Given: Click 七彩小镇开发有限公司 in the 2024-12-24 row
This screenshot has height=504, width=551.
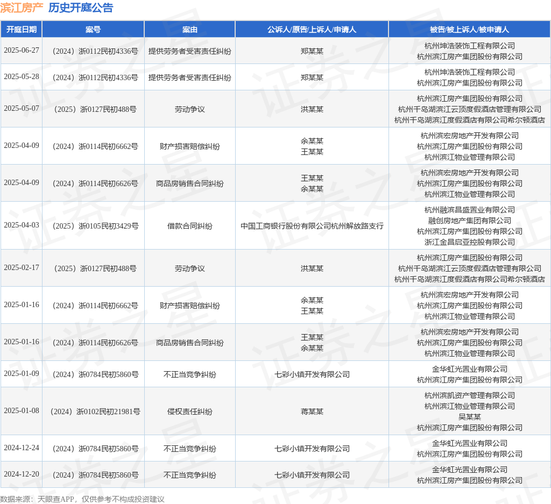Looking at the screenshot, I should click(x=312, y=449).
